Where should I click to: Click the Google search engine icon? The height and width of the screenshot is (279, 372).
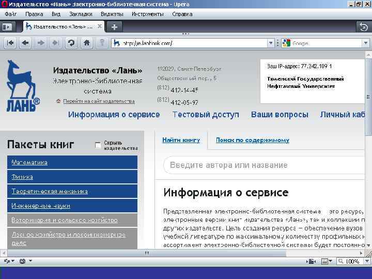point(286,43)
